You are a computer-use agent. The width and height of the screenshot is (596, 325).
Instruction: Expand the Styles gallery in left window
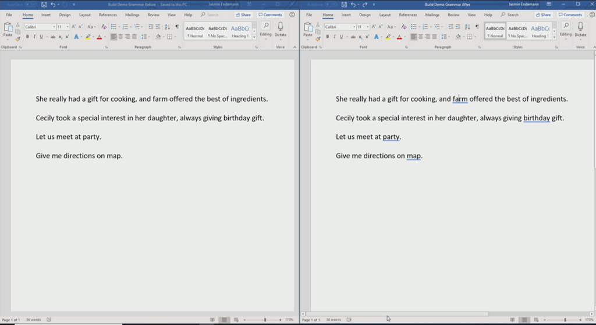click(253, 37)
